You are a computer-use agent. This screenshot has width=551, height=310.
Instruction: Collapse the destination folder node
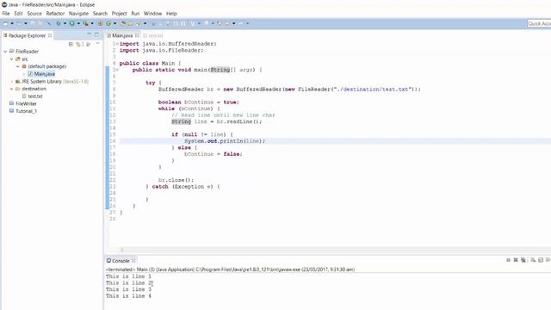pos(11,89)
